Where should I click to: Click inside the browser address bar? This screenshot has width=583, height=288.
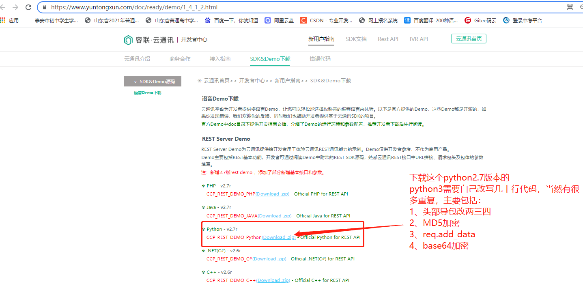click(x=162, y=6)
